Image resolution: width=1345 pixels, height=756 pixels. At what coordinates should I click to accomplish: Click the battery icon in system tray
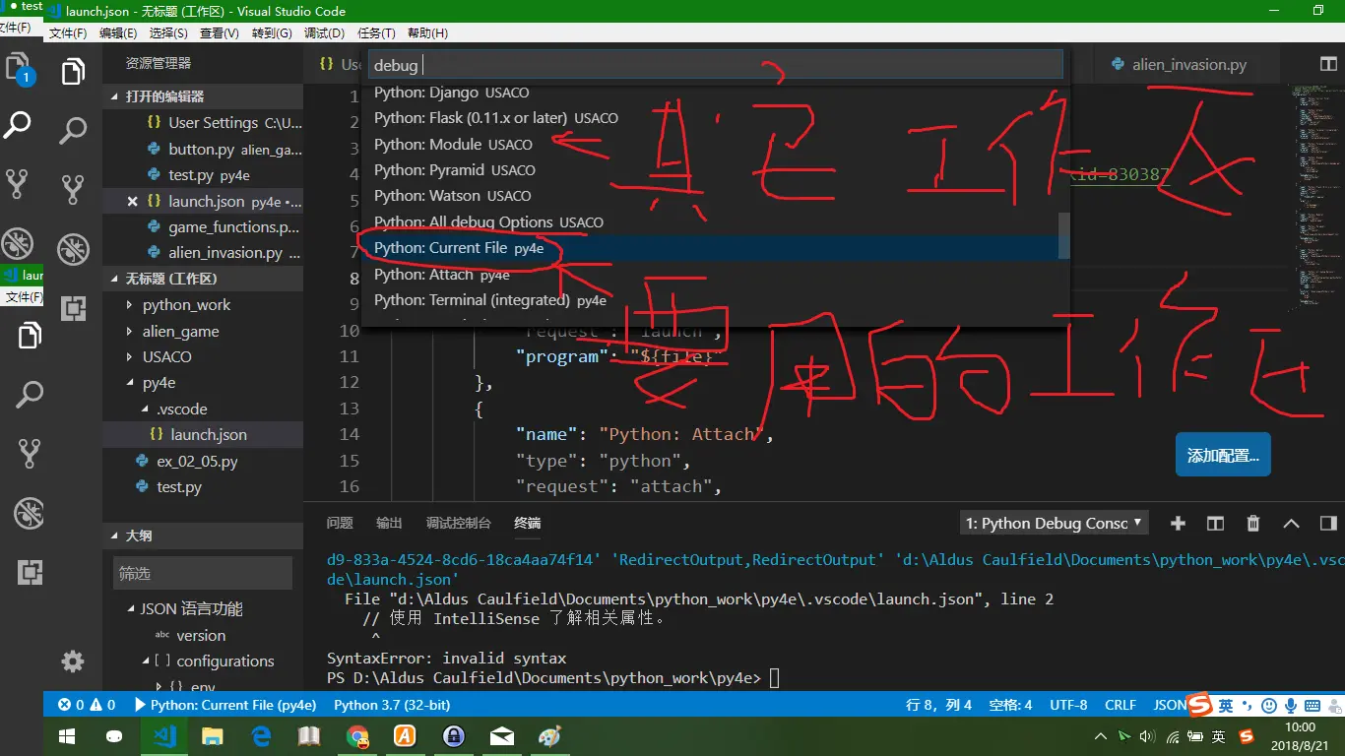pos(1194,736)
